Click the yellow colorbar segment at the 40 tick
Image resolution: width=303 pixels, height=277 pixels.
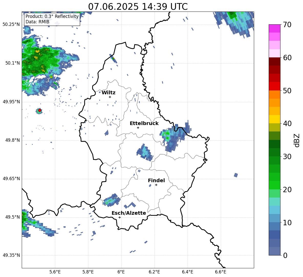[274, 119]
